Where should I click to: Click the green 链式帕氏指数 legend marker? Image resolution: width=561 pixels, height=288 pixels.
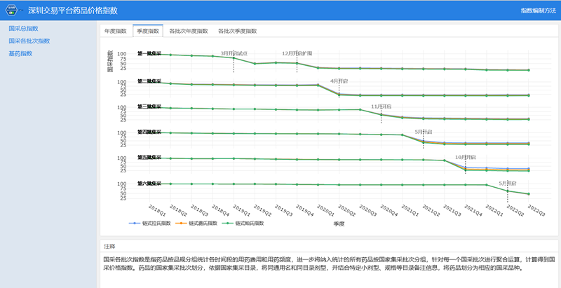[x=224, y=223]
